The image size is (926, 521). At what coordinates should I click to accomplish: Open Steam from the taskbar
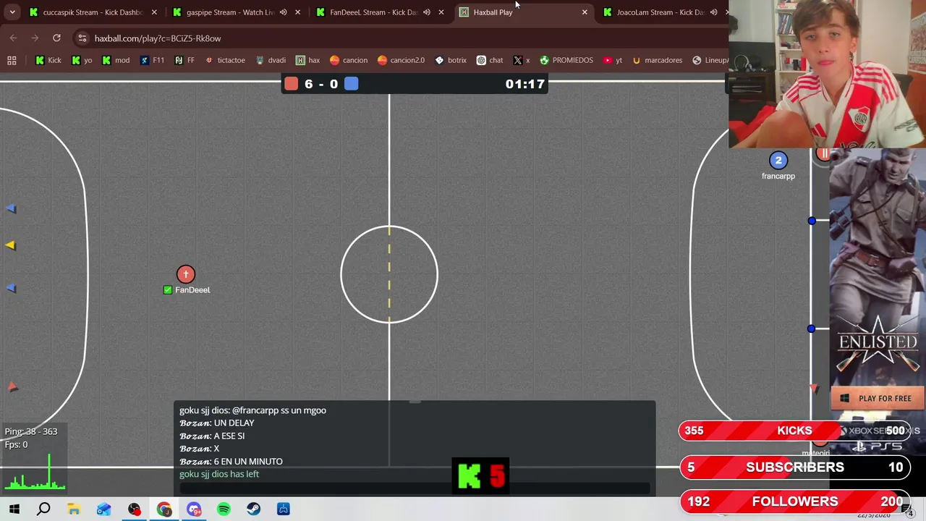253,509
